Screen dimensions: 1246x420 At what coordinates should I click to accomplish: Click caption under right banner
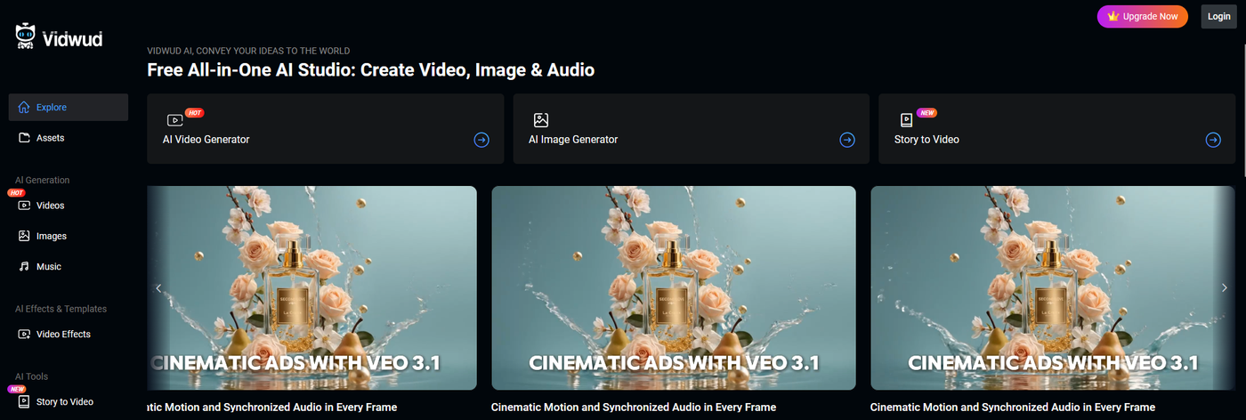pyautogui.click(x=1013, y=407)
